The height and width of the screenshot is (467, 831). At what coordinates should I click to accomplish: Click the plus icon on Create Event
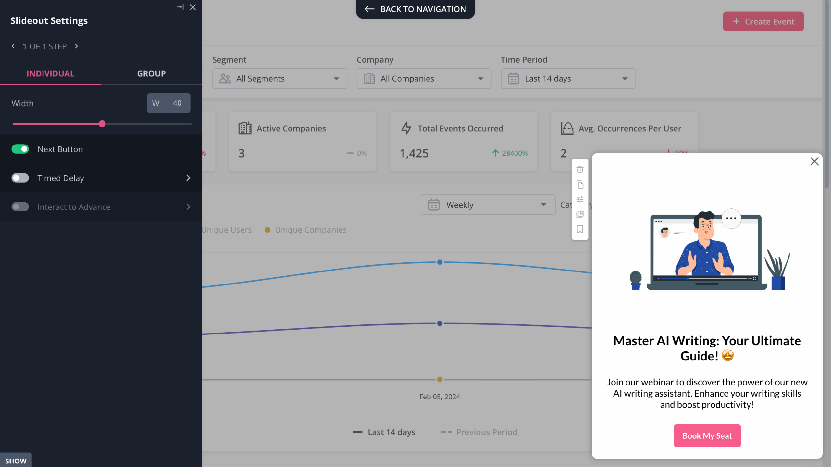coord(736,21)
